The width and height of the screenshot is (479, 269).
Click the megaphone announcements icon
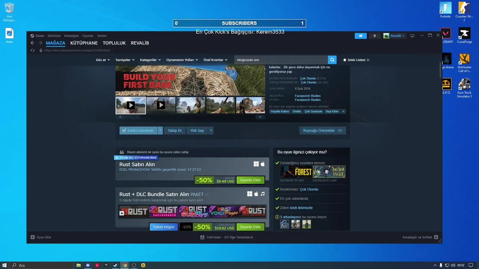pyautogui.click(x=361, y=36)
